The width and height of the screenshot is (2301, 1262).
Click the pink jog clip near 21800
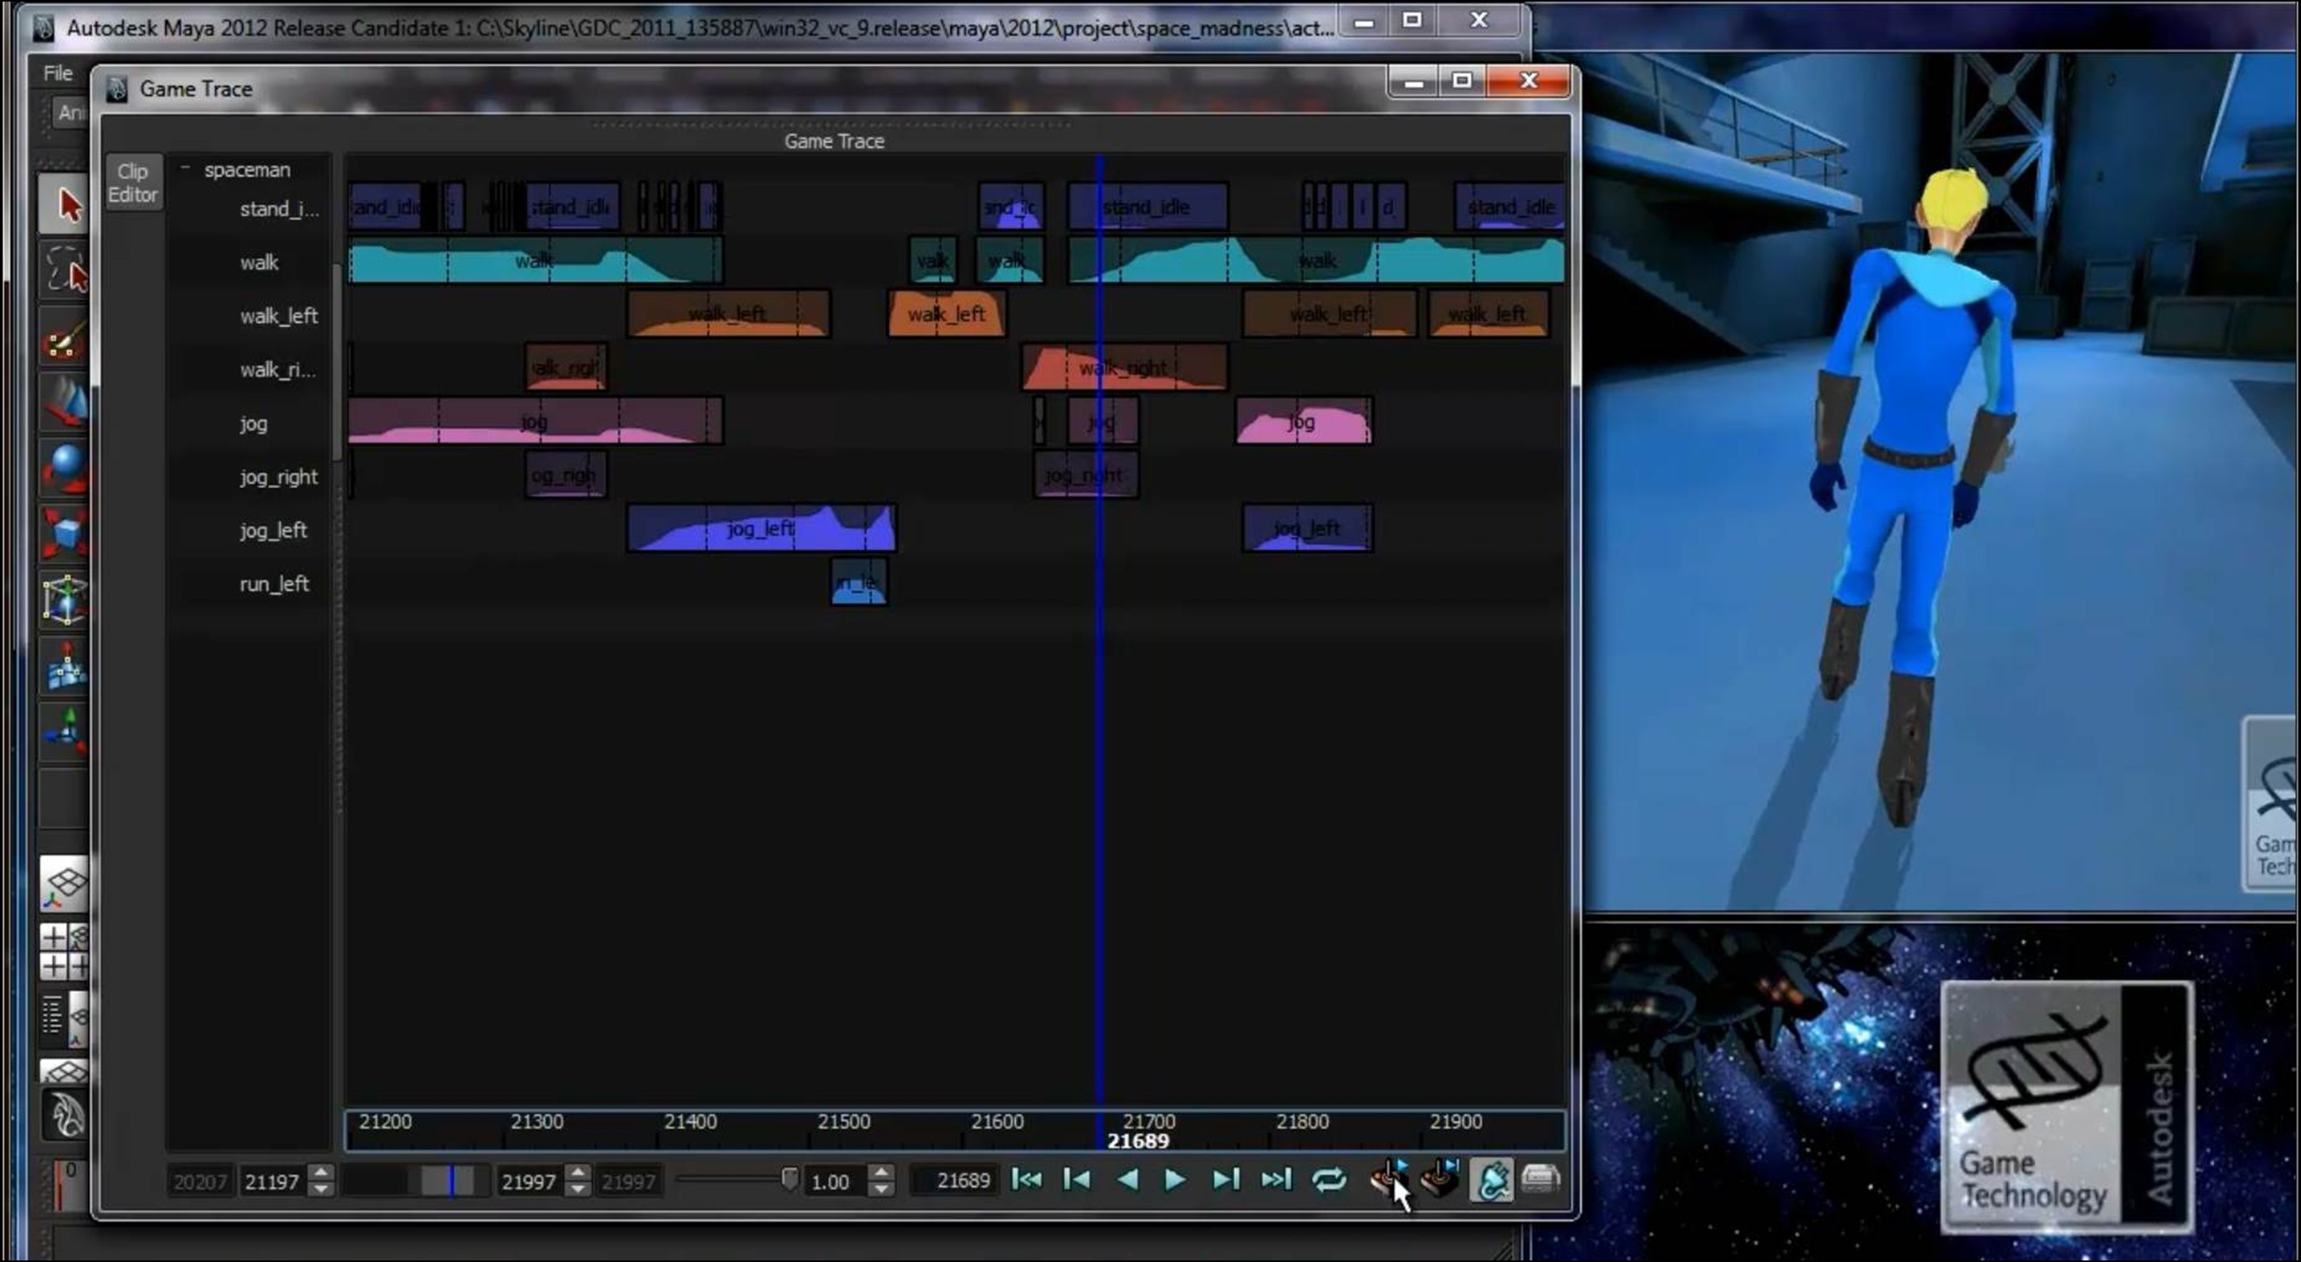pos(1303,421)
